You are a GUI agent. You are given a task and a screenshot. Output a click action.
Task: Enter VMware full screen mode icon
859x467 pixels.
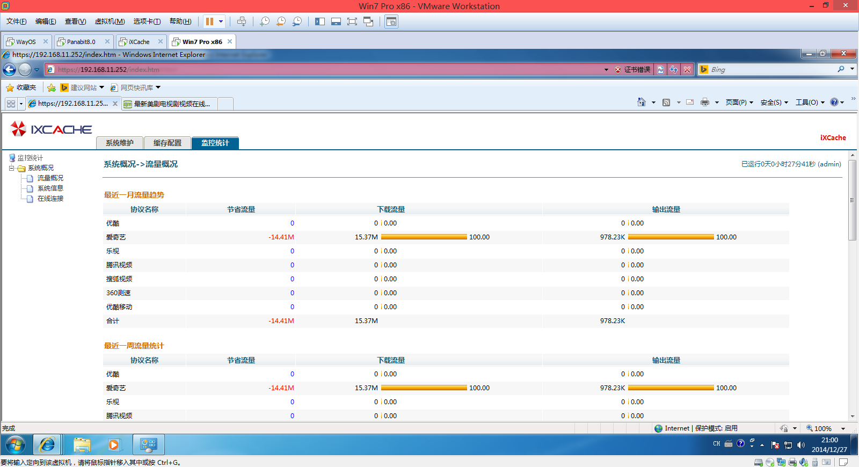pyautogui.click(x=352, y=21)
